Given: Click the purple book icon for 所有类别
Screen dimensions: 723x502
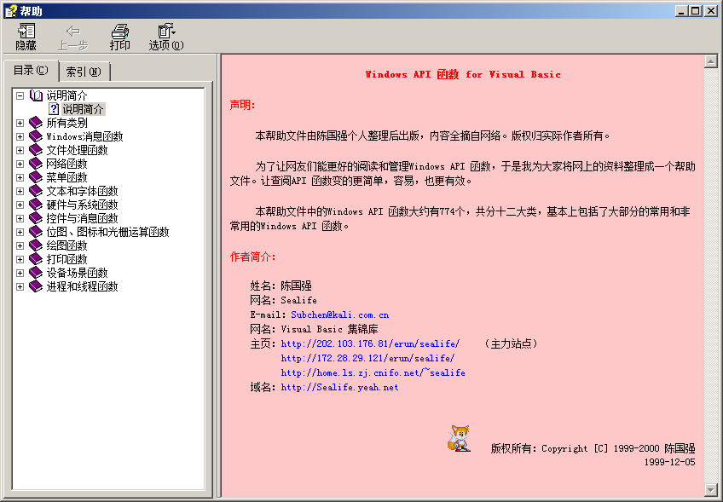Looking at the screenshot, I should click(x=36, y=123).
